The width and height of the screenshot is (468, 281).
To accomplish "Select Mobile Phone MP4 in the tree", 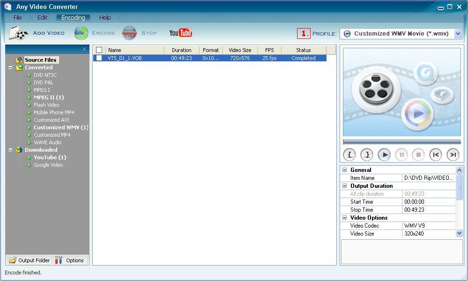I will point(54,112).
